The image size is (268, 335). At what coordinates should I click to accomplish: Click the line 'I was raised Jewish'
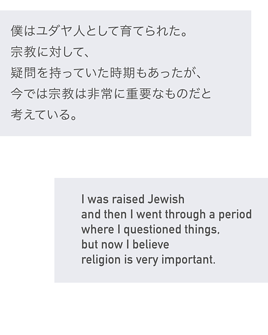[x=133, y=199]
